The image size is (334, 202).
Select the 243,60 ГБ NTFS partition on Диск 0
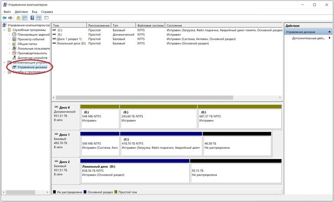159,117
